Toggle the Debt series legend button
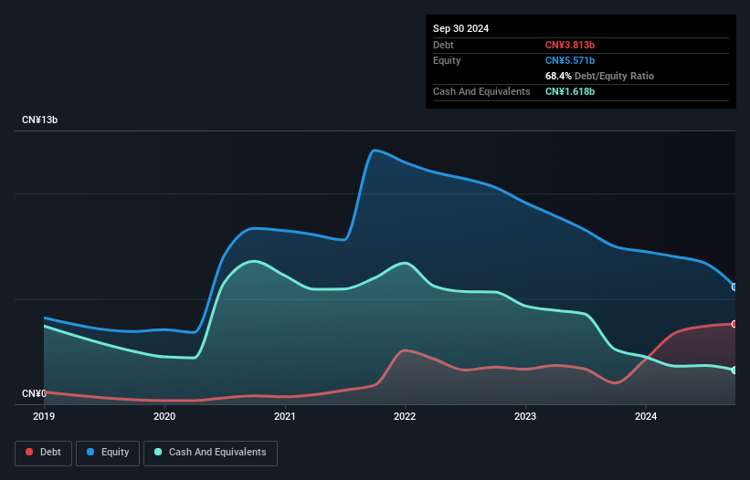This screenshot has width=750, height=480. pos(44,453)
